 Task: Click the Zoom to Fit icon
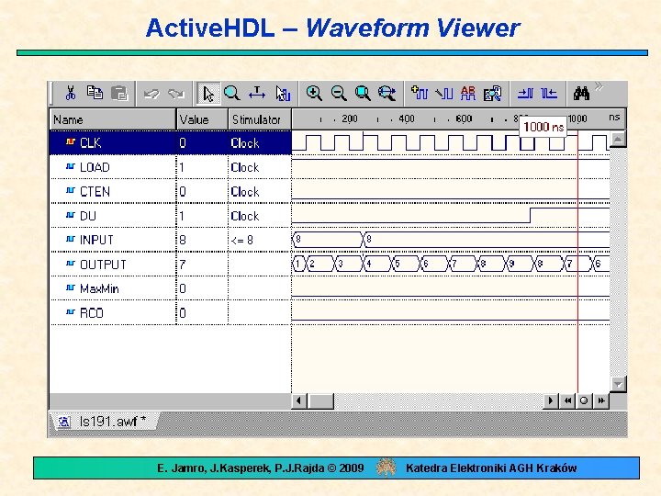pos(363,93)
